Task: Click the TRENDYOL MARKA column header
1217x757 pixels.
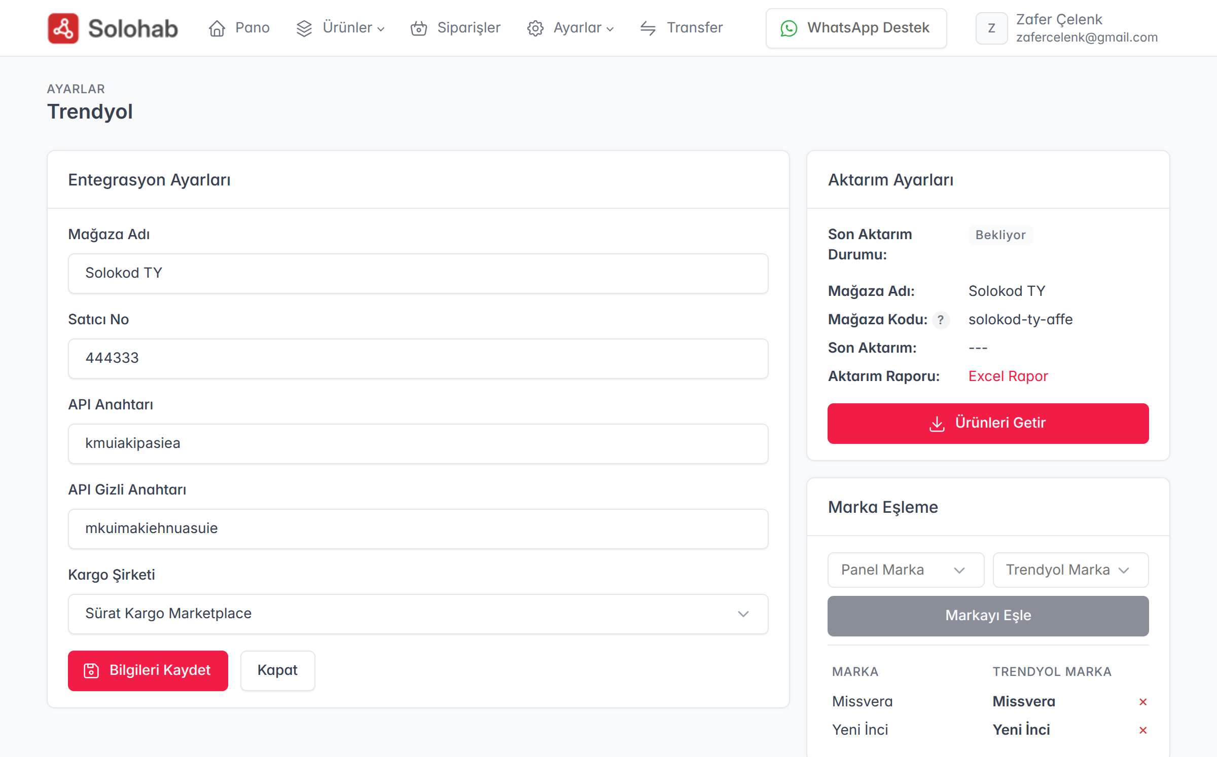Action: click(1052, 671)
